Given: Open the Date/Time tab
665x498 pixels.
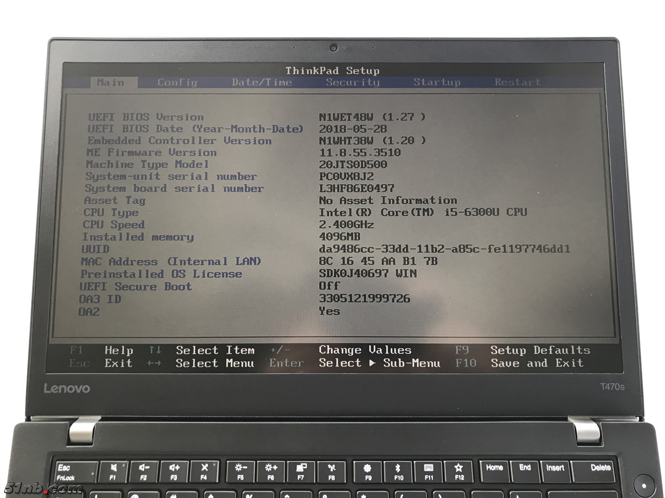Looking at the screenshot, I should (262, 82).
